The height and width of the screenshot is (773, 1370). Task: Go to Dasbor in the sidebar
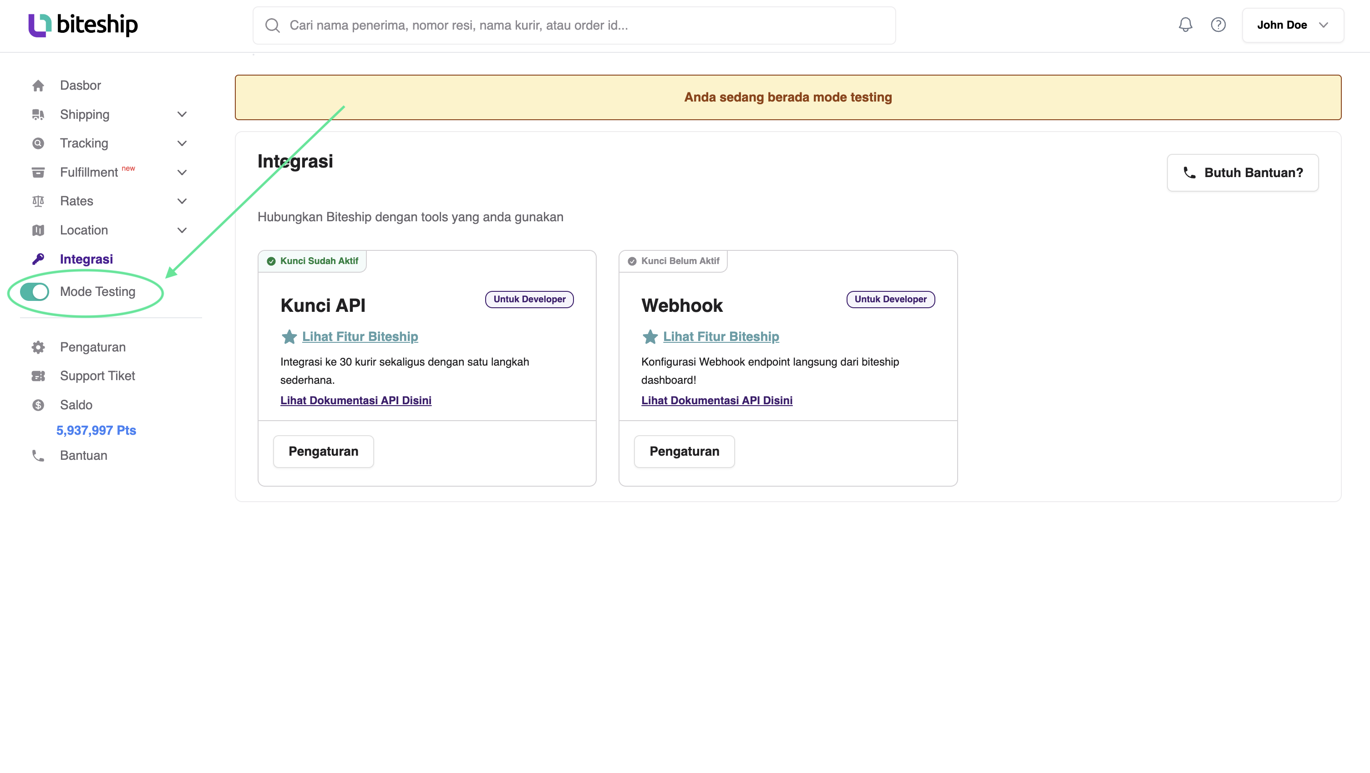(x=80, y=86)
